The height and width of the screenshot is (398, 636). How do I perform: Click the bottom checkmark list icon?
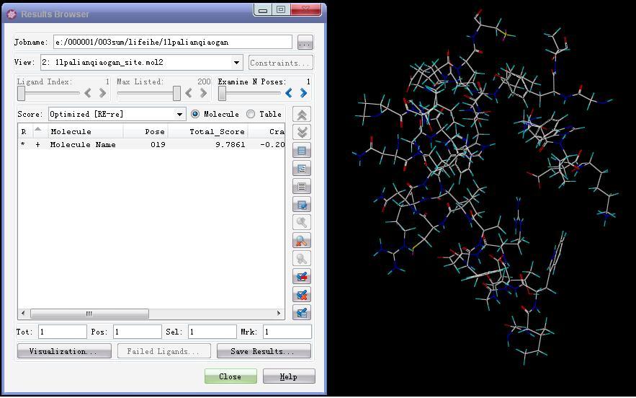point(301,313)
